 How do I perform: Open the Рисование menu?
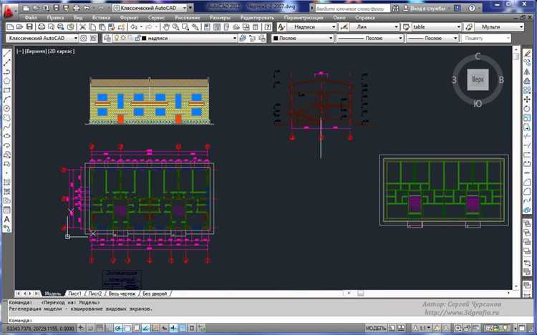pos(187,17)
